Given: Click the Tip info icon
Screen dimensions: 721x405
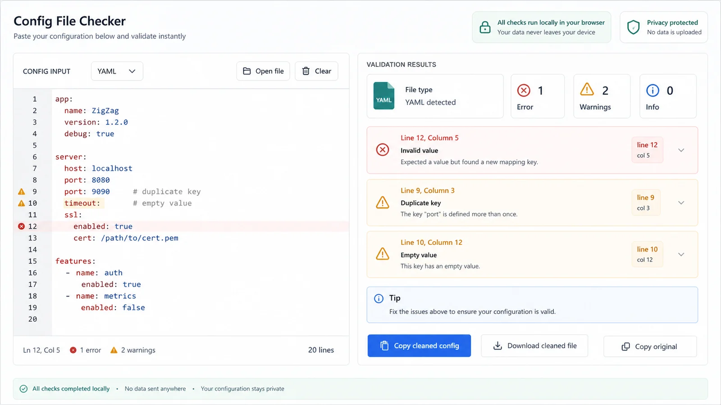Looking at the screenshot, I should coord(379,298).
